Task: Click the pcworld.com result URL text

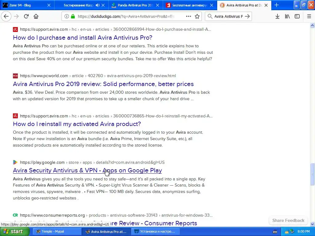Action: point(98,76)
